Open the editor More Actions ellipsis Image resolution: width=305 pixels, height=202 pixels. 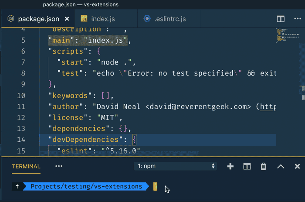pyautogui.click(x=297, y=19)
